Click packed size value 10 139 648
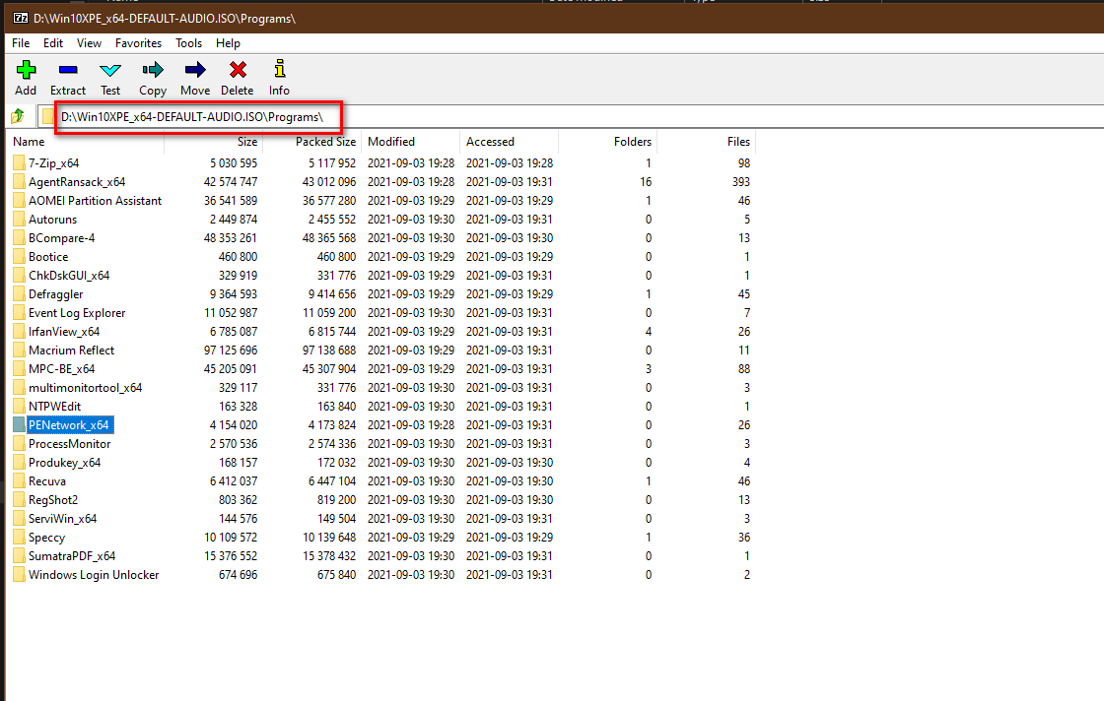 pyautogui.click(x=329, y=538)
